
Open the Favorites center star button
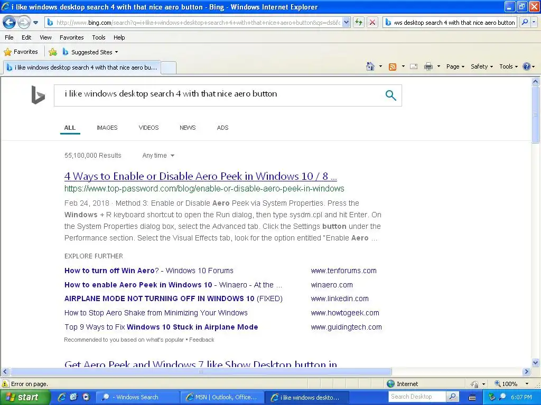(x=21, y=52)
